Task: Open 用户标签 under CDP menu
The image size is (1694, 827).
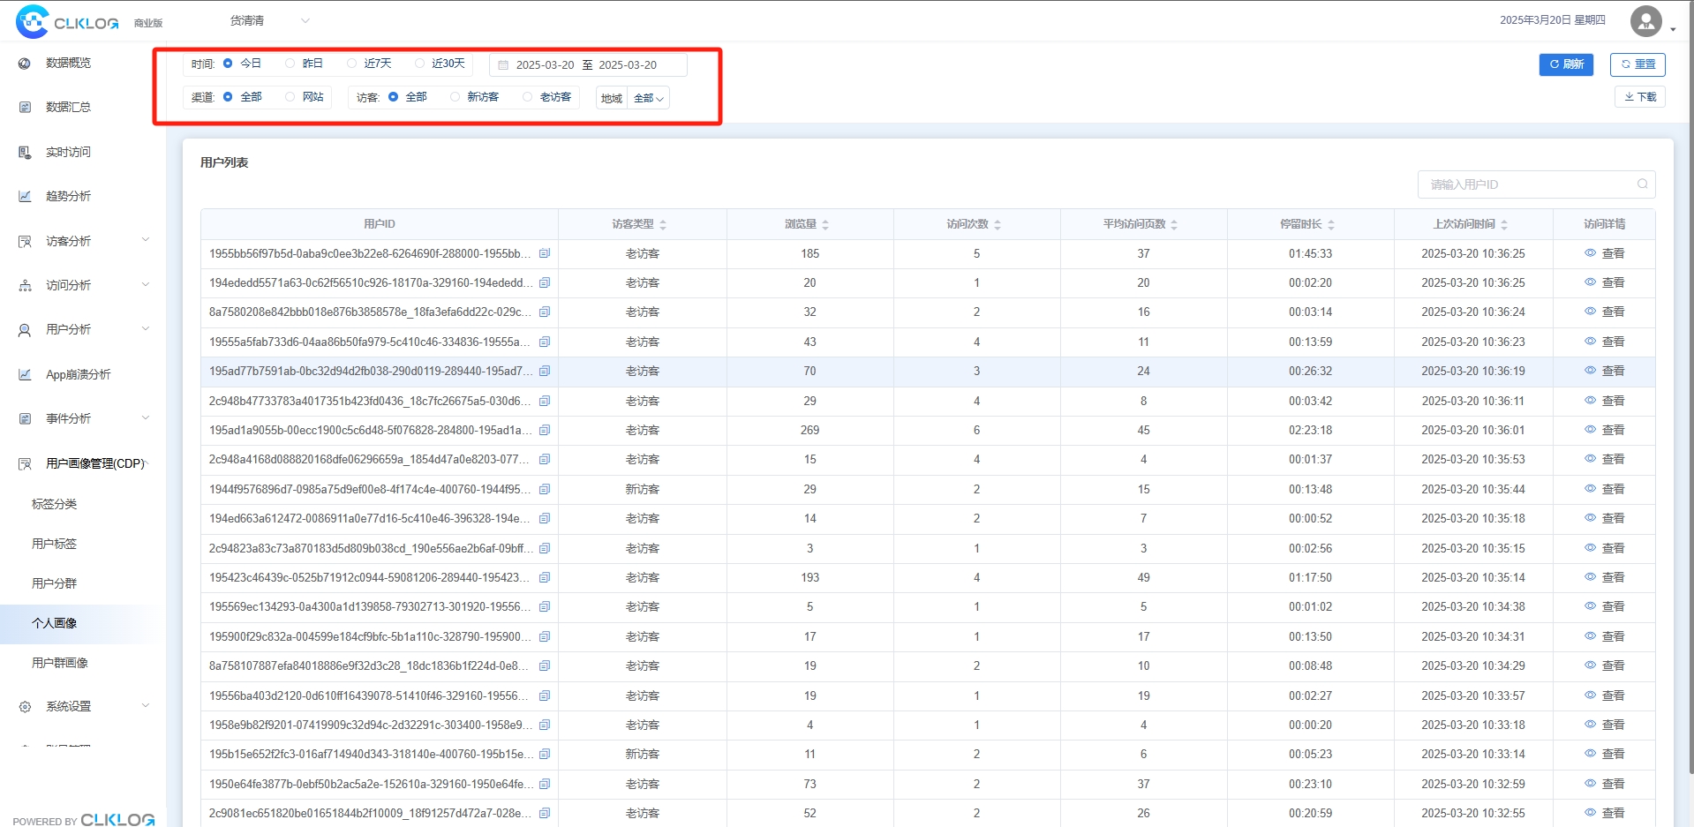Action: click(x=55, y=544)
